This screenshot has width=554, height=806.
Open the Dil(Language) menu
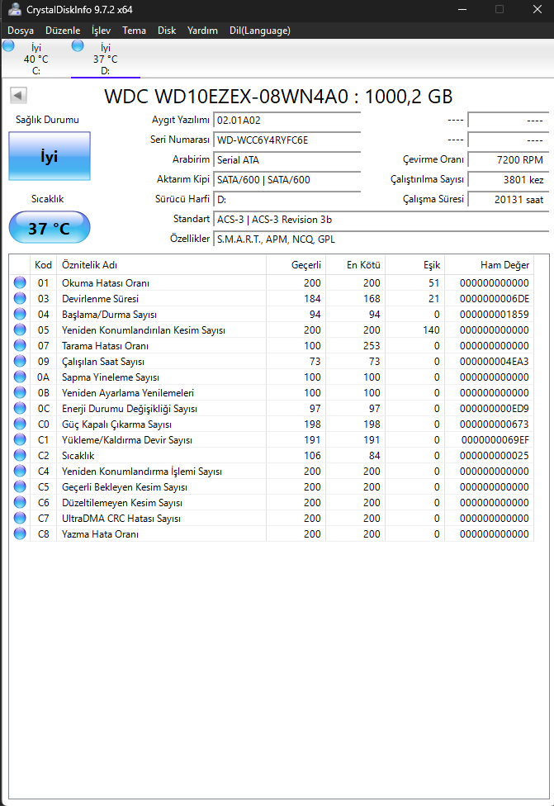click(259, 31)
